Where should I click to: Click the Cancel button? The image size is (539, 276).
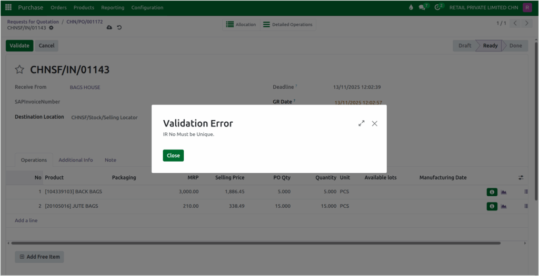(x=46, y=46)
